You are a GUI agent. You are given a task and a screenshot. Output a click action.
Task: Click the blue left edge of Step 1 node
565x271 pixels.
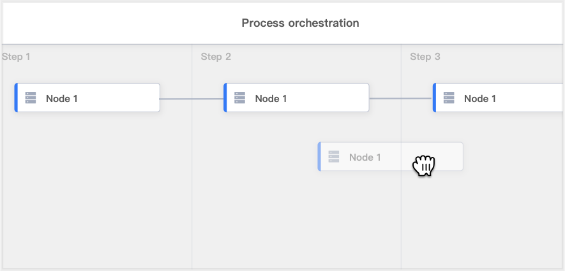16,98
